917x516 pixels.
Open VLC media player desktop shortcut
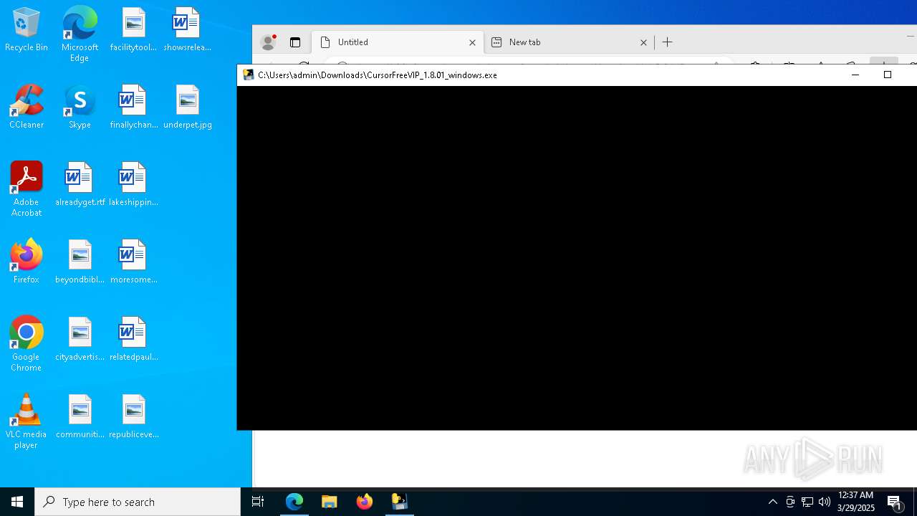(27, 421)
